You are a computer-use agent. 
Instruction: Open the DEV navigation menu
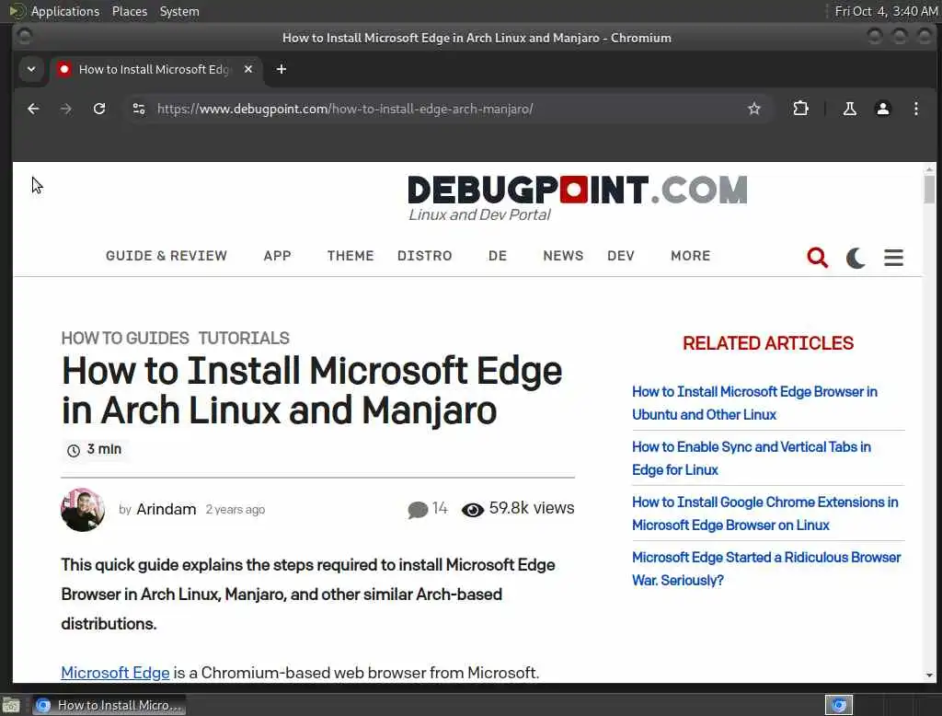point(621,256)
